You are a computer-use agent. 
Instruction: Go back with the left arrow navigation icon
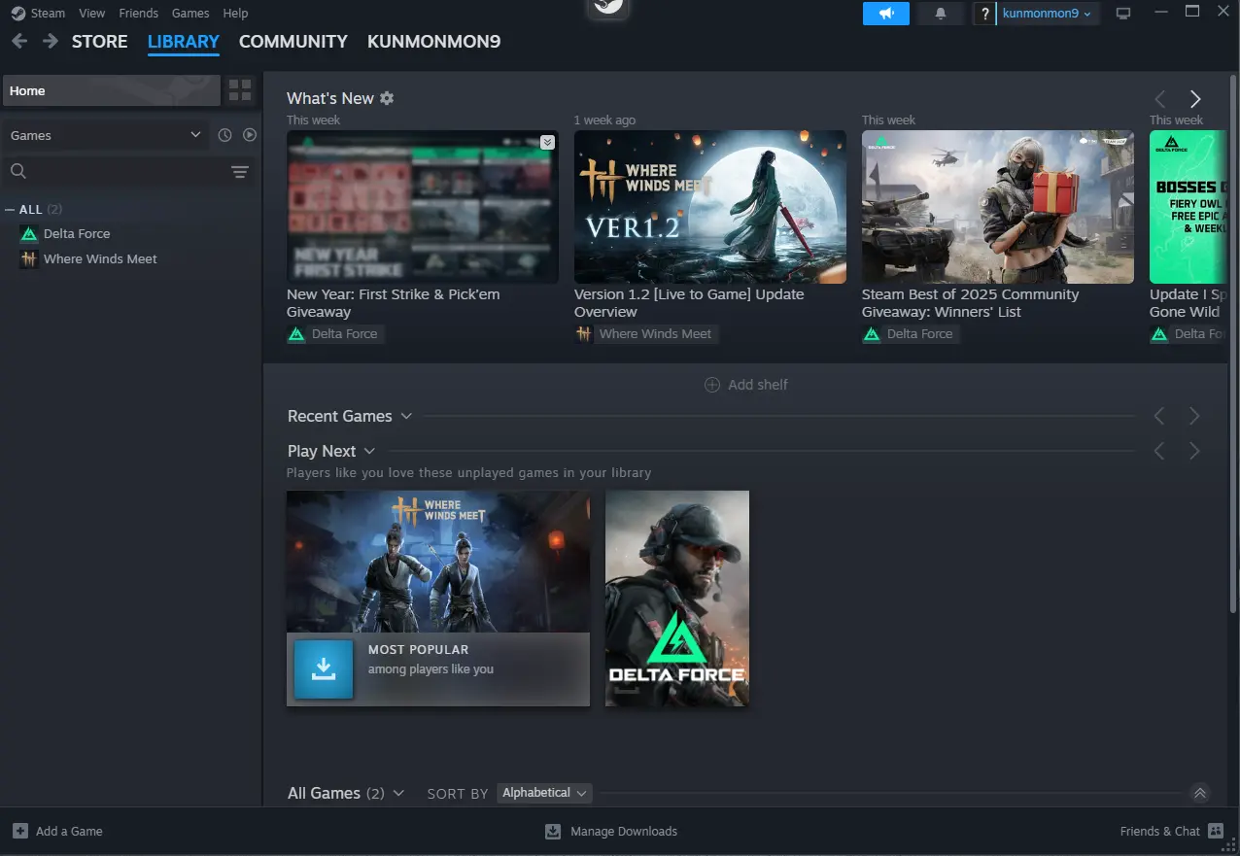point(19,42)
